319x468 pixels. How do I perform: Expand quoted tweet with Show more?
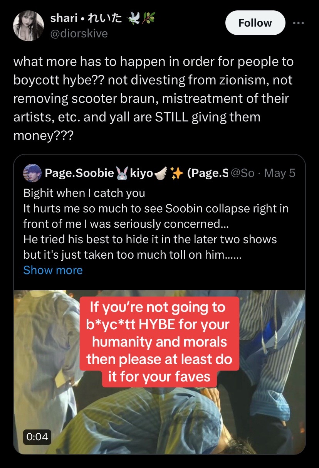(53, 270)
